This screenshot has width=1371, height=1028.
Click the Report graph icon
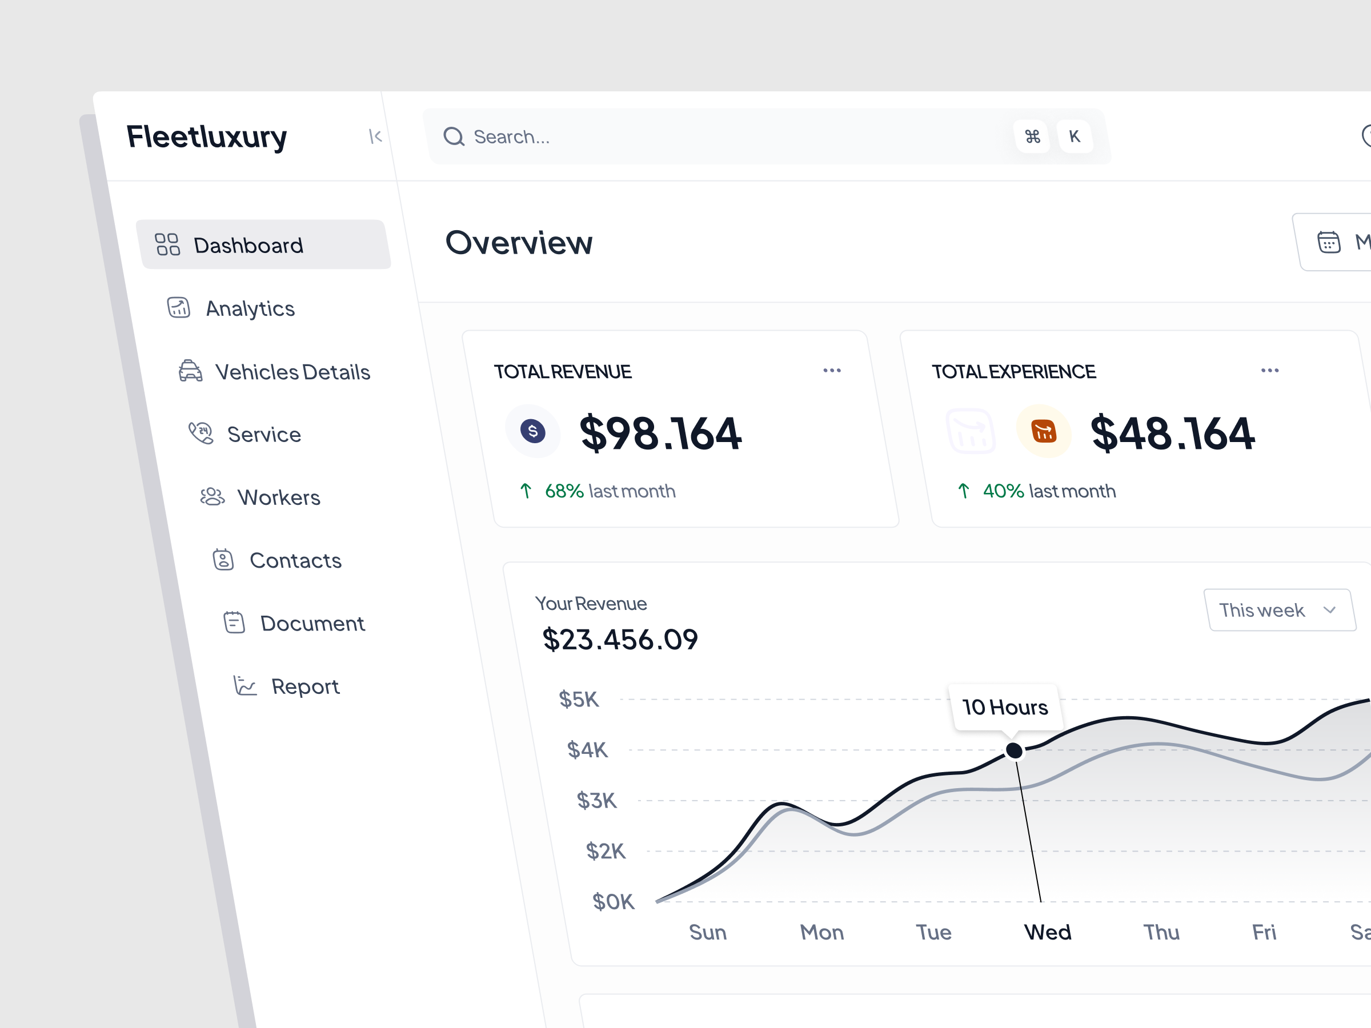click(245, 685)
